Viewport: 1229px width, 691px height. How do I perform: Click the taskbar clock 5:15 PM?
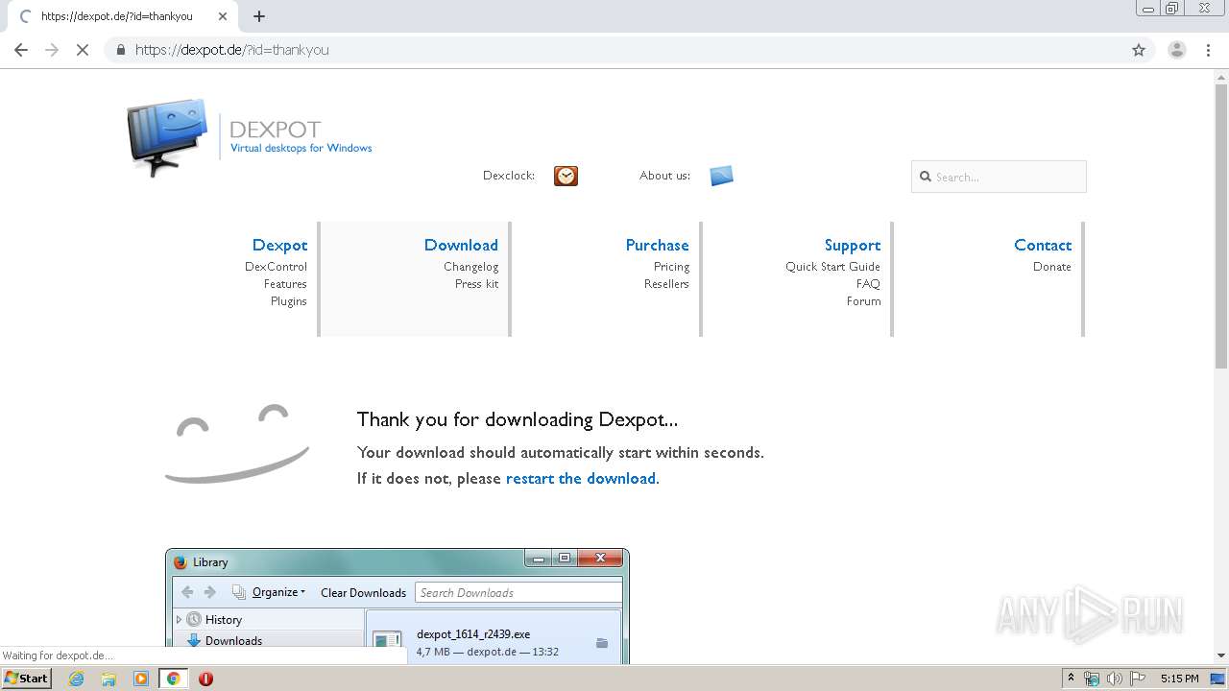click(1179, 679)
